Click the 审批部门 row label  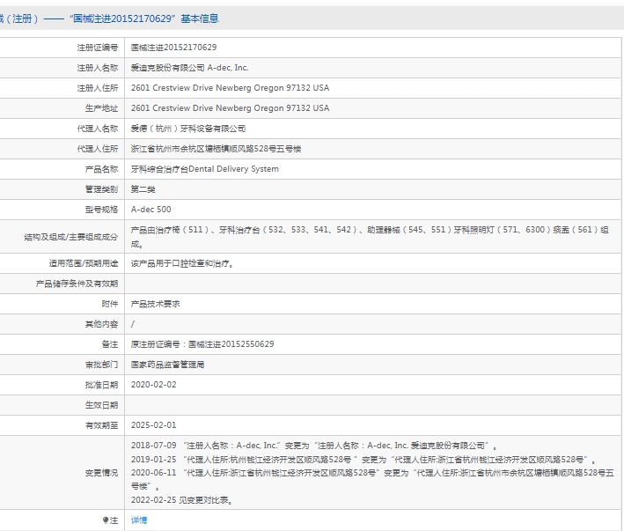[101, 365]
